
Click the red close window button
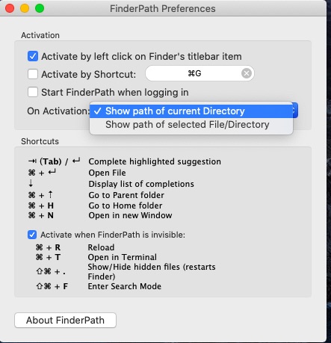(10, 8)
